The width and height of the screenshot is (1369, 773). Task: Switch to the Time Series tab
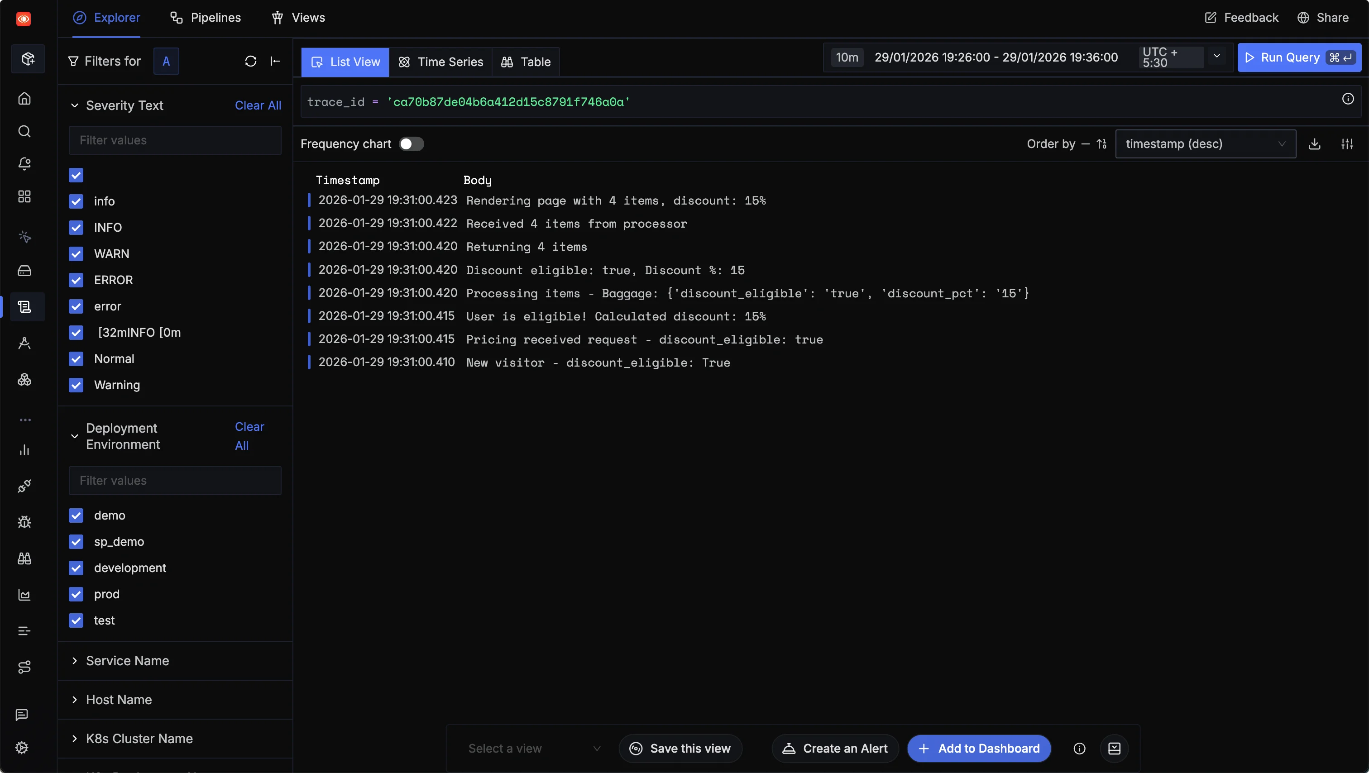440,62
